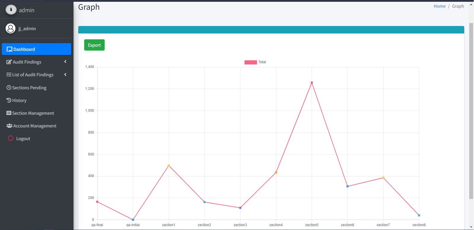Expand the Audit Findings submenu chevron
Screen dimensions: 474x230
(65, 62)
